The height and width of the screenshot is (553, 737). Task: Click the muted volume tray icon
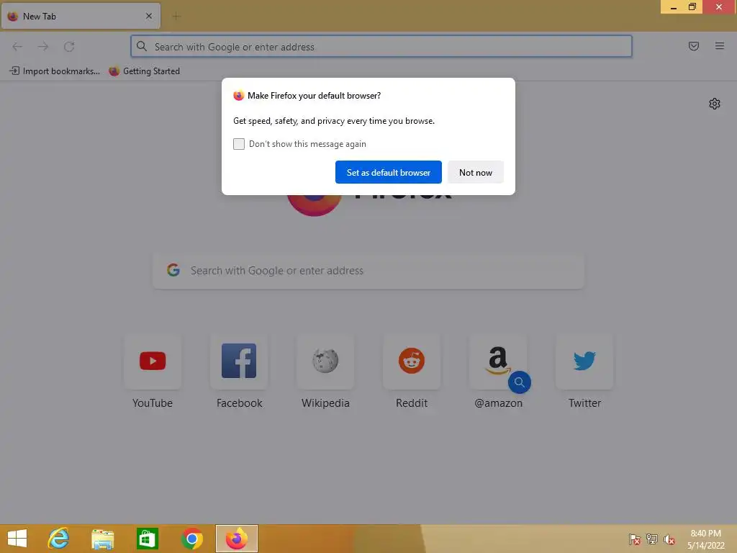click(x=669, y=539)
